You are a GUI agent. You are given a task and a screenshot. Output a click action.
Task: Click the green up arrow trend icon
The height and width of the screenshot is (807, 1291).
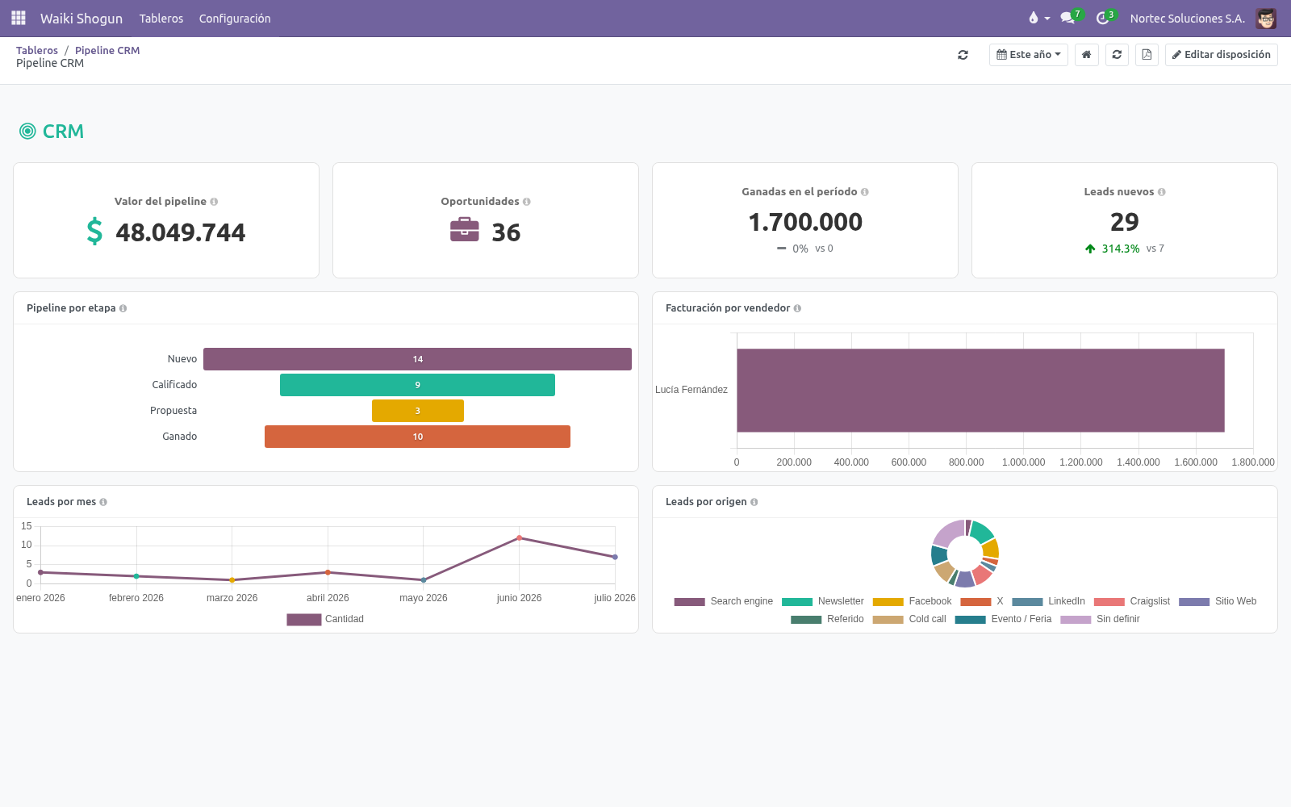pos(1090,249)
